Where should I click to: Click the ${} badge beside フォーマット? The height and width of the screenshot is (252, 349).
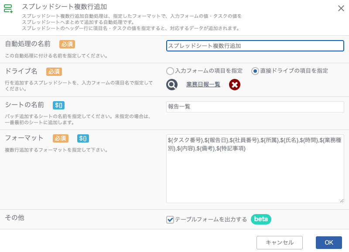click(83, 138)
